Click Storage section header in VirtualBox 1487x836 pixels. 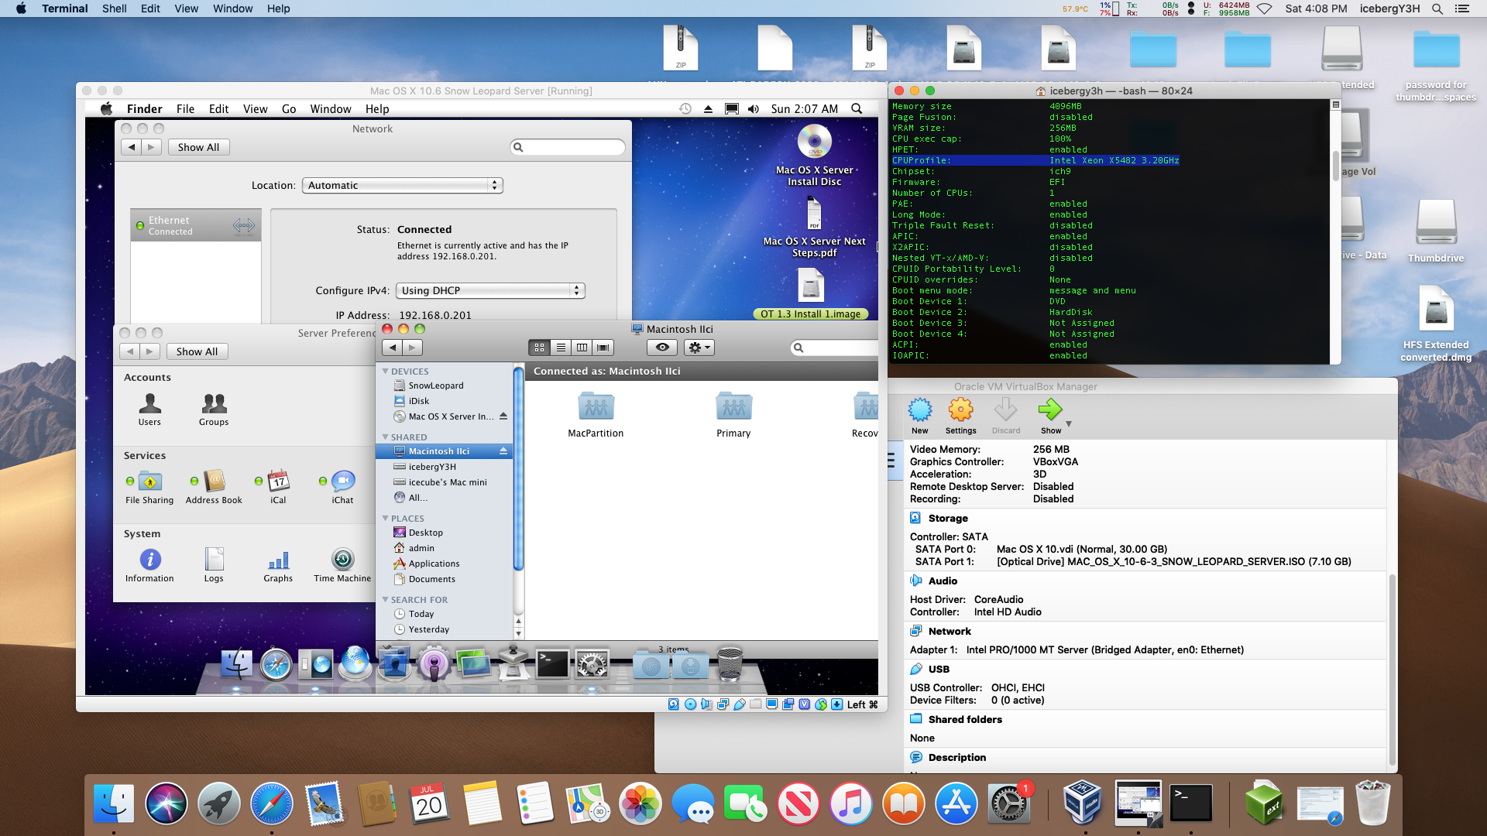point(948,519)
